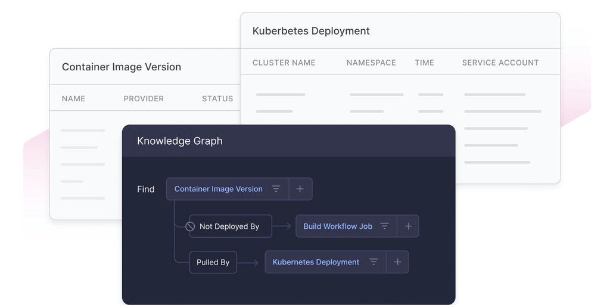Sort by CLUSTER NAME column header

pyautogui.click(x=284, y=63)
